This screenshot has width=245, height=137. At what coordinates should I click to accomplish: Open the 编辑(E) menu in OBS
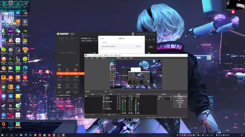pyautogui.click(x=92, y=58)
